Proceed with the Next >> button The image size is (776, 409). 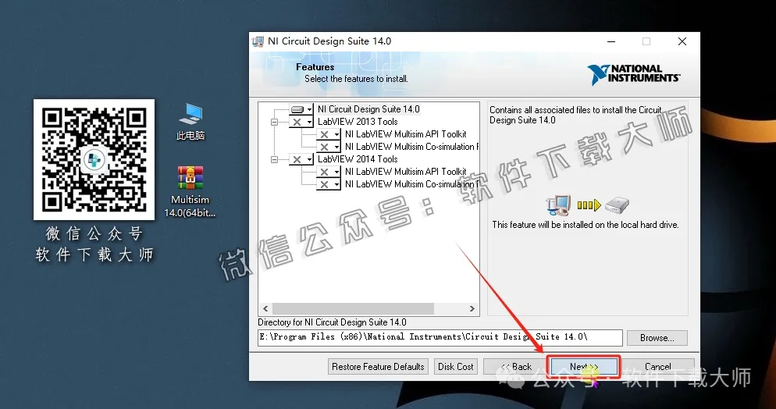coord(584,367)
